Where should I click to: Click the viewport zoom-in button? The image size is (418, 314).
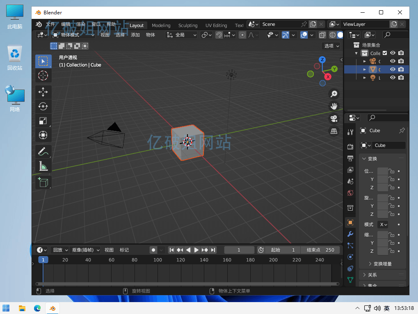pyautogui.click(x=334, y=94)
